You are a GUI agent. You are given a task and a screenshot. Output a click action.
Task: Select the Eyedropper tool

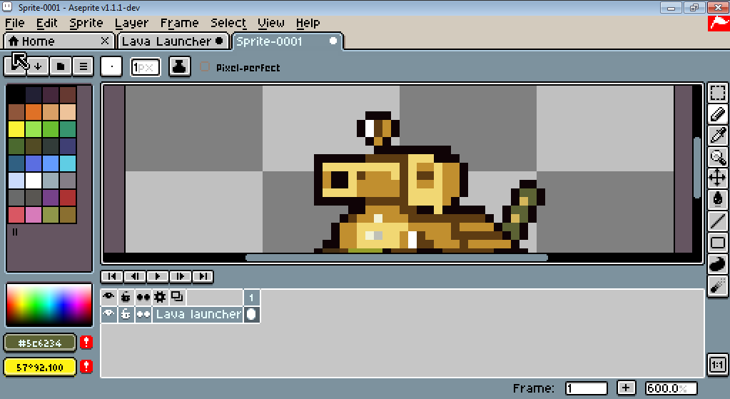pos(717,136)
